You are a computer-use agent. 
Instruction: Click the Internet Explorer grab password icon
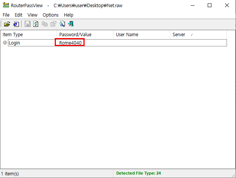16,24
